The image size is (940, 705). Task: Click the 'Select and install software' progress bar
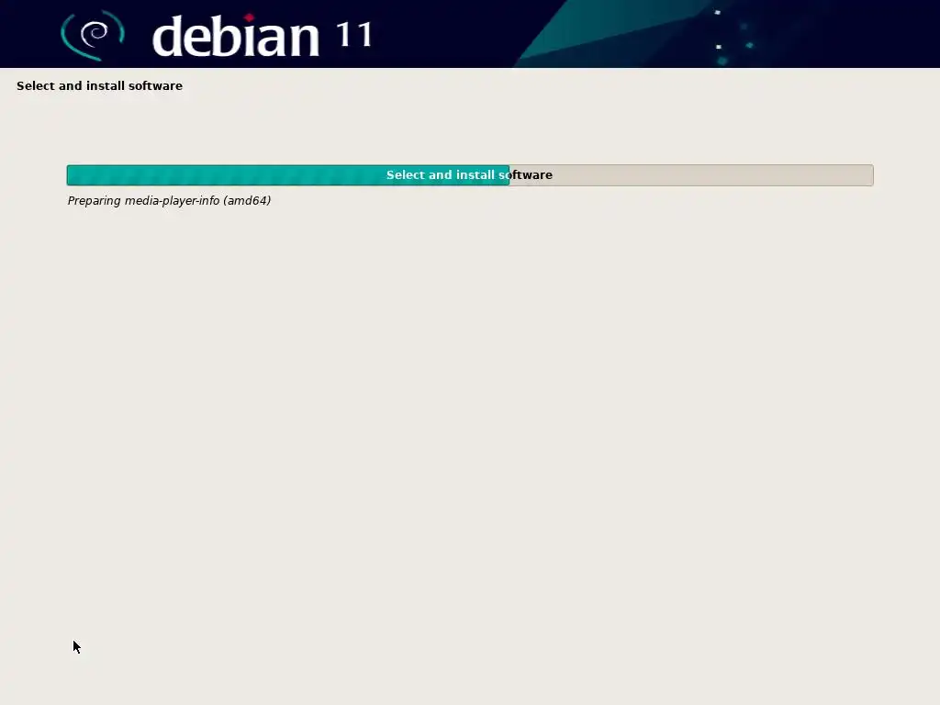(x=470, y=175)
